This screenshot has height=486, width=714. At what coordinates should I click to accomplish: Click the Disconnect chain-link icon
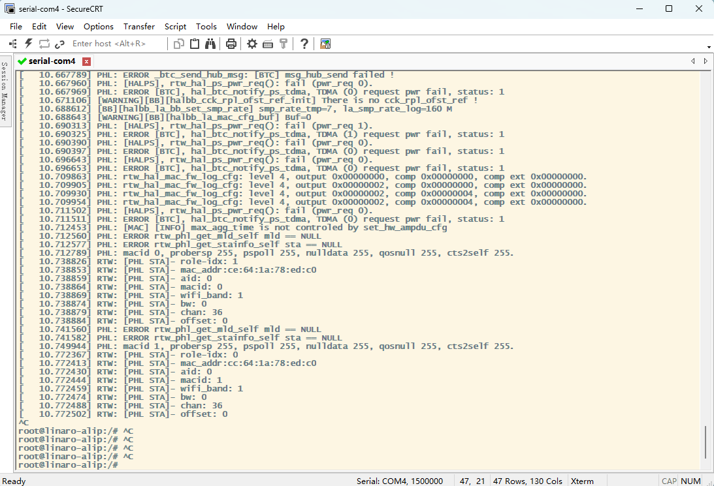pyautogui.click(x=59, y=44)
